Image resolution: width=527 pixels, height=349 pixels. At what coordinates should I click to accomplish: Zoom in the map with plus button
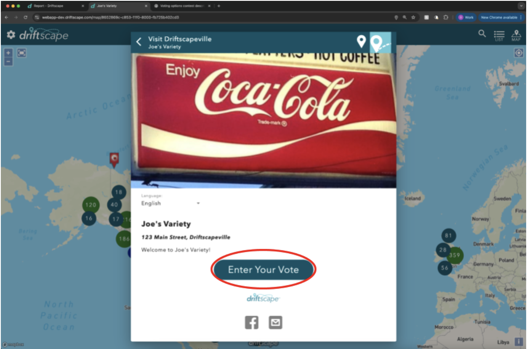[x=9, y=53]
